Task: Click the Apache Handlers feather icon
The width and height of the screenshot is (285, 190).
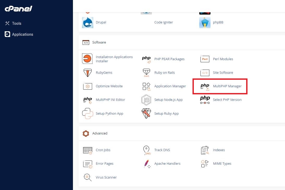Action: pos(147,164)
